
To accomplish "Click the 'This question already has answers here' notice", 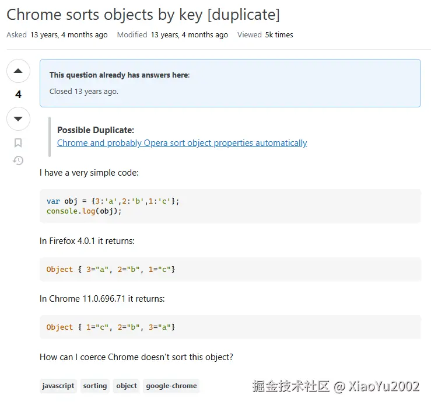I will (120, 75).
